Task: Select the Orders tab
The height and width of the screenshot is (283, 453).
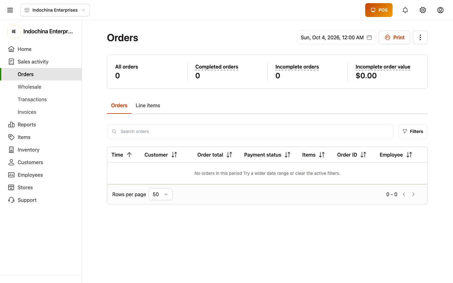Action: tap(119, 105)
